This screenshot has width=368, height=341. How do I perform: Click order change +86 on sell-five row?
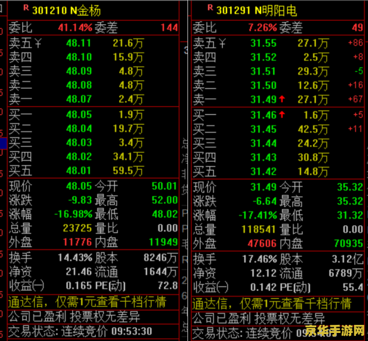(x=355, y=43)
